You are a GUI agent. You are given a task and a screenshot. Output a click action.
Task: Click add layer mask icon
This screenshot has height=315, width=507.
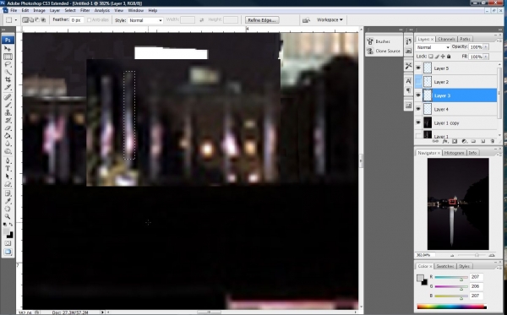[x=455, y=141]
